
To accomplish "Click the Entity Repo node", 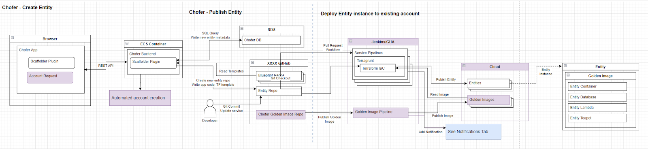I will 279,91.
